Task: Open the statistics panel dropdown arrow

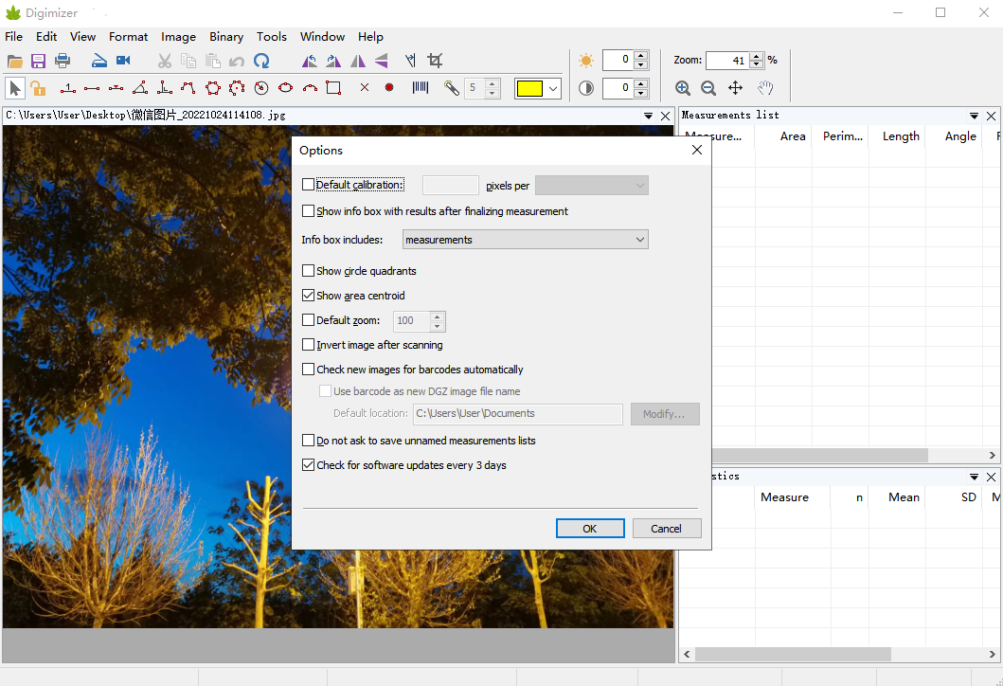Action: (x=974, y=477)
